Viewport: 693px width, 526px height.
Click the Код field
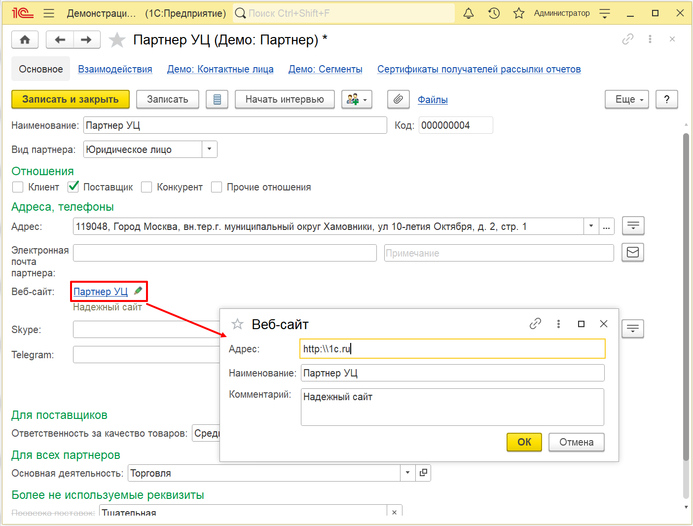click(x=456, y=125)
